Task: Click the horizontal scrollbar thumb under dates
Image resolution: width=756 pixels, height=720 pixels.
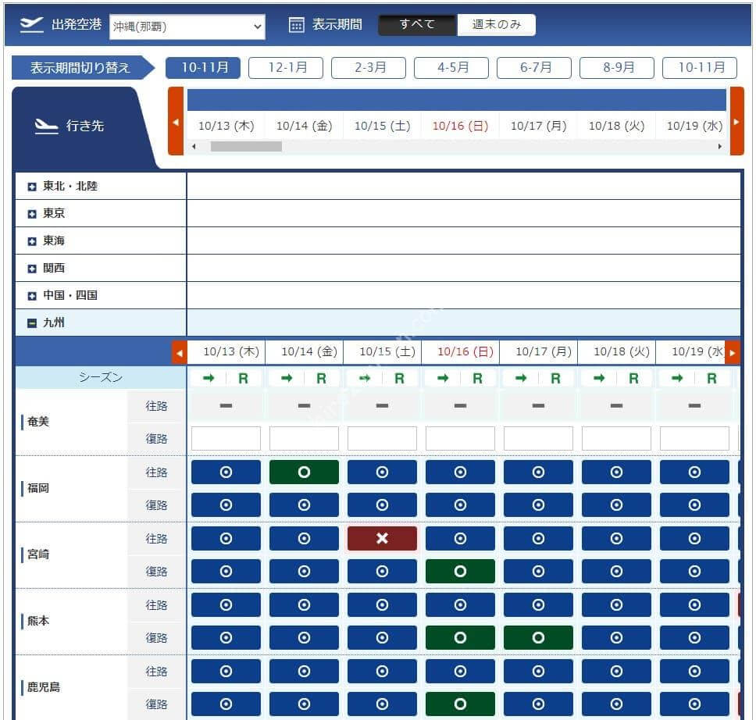Action: click(x=246, y=146)
